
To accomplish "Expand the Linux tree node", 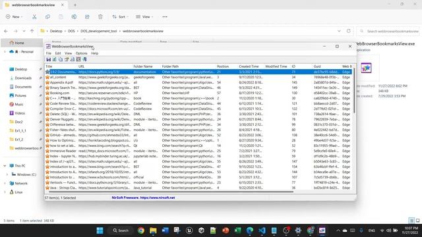I will pyautogui.click(x=5, y=192).
